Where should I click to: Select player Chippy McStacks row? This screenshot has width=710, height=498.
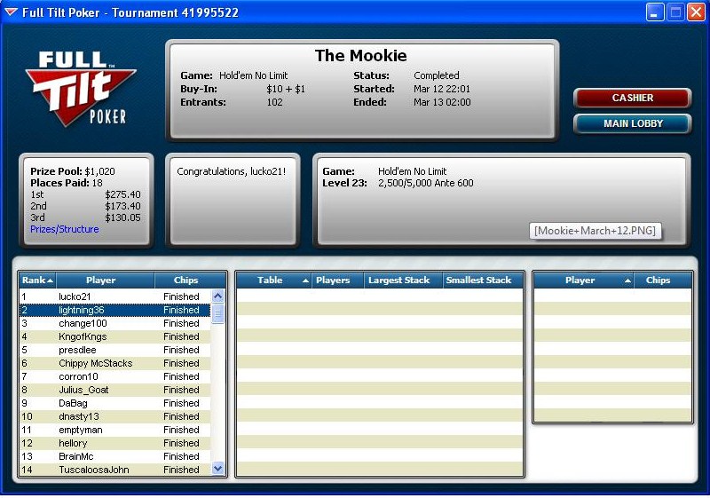[115, 363]
